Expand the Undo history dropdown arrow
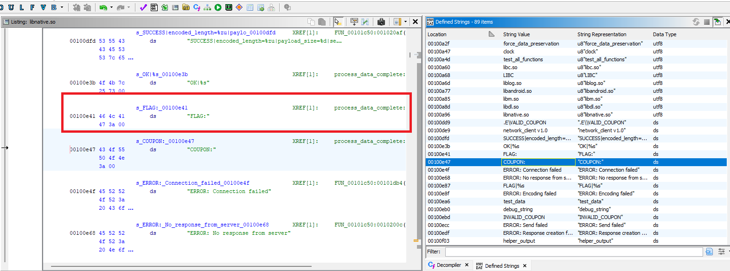The height and width of the screenshot is (271, 730). click(x=111, y=7)
